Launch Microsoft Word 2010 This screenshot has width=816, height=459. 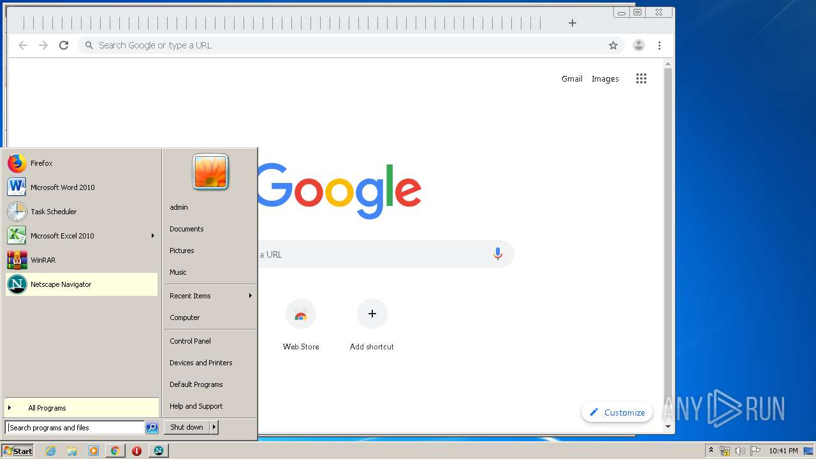pyautogui.click(x=82, y=187)
